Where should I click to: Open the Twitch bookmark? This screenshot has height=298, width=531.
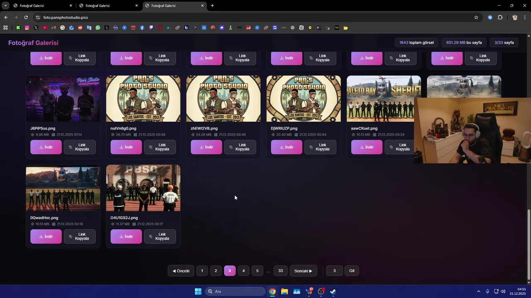point(151,28)
